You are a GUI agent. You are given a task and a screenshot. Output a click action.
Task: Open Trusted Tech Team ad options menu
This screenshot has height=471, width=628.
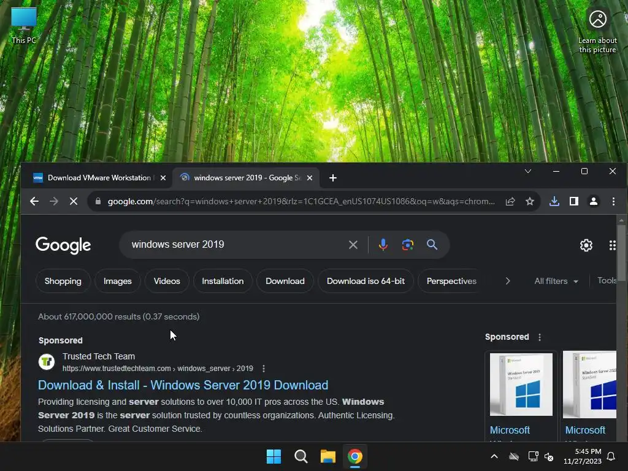tap(263, 369)
